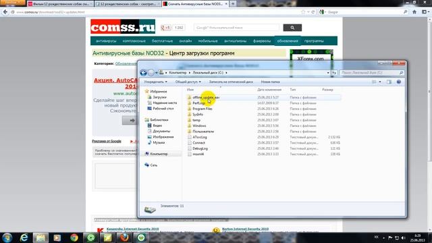Click Локальный диск (C:) breadcrumb
Screen dimensions: 432x243
pyautogui.click(x=208, y=73)
